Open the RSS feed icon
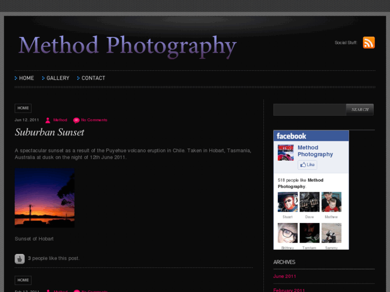Screen dimensions: 390x292 [x=369, y=43]
